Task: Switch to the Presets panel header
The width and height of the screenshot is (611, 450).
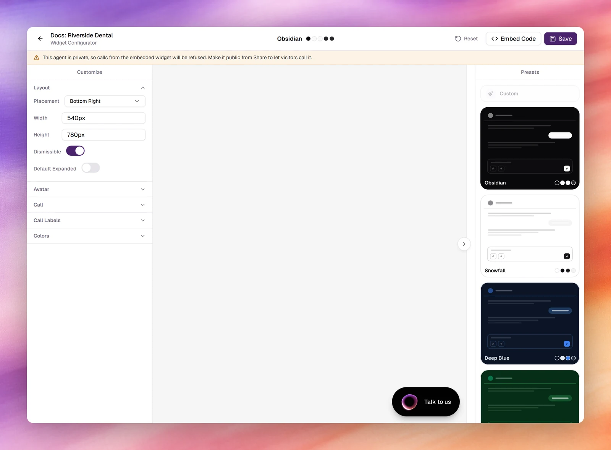Action: pos(530,72)
